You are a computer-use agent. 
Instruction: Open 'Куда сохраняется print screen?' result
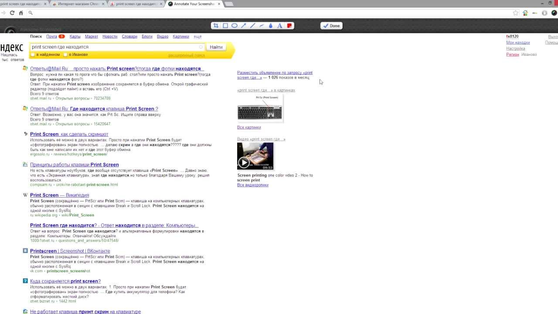click(65, 281)
